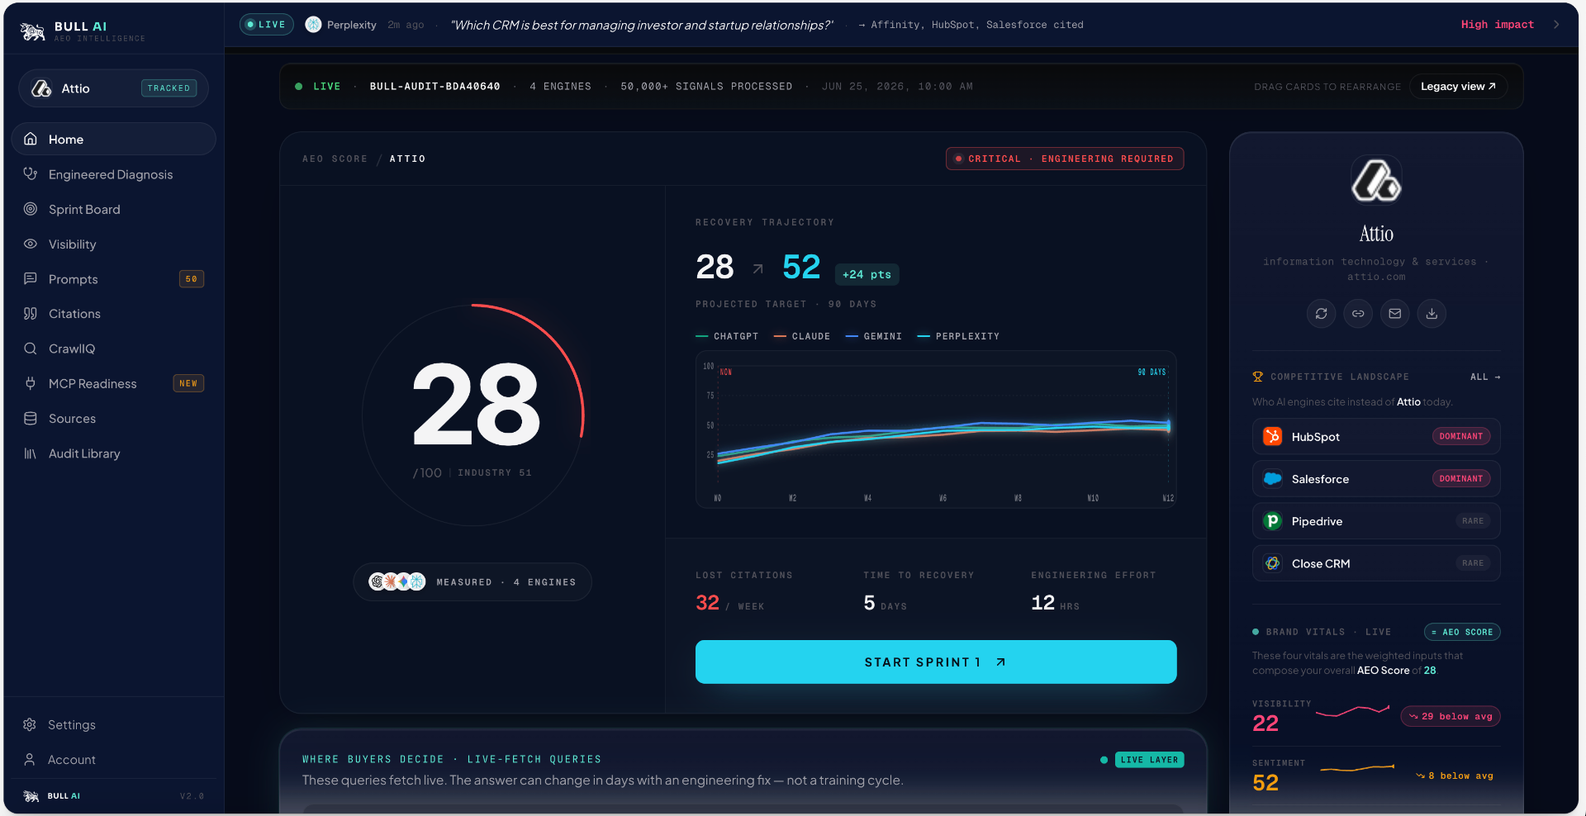Click the Prompts message icon
This screenshot has width=1586, height=816.
pos(31,278)
